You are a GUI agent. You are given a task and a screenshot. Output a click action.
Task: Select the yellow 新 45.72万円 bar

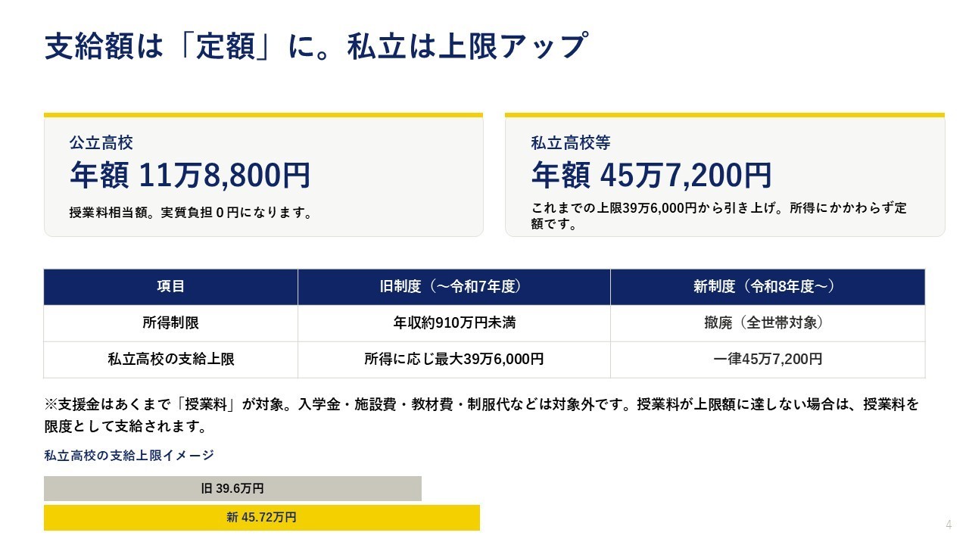[x=262, y=518]
